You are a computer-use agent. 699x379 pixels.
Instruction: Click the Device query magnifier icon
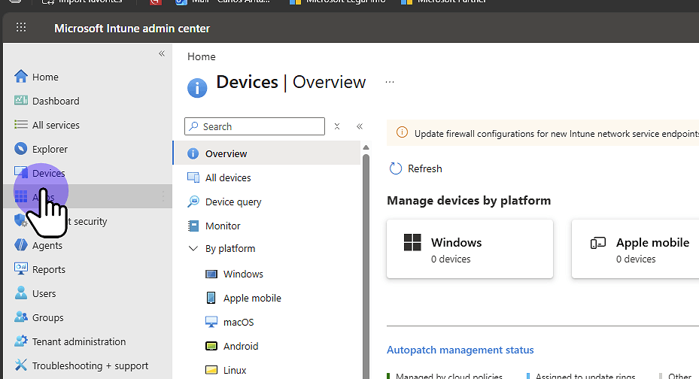click(x=193, y=202)
